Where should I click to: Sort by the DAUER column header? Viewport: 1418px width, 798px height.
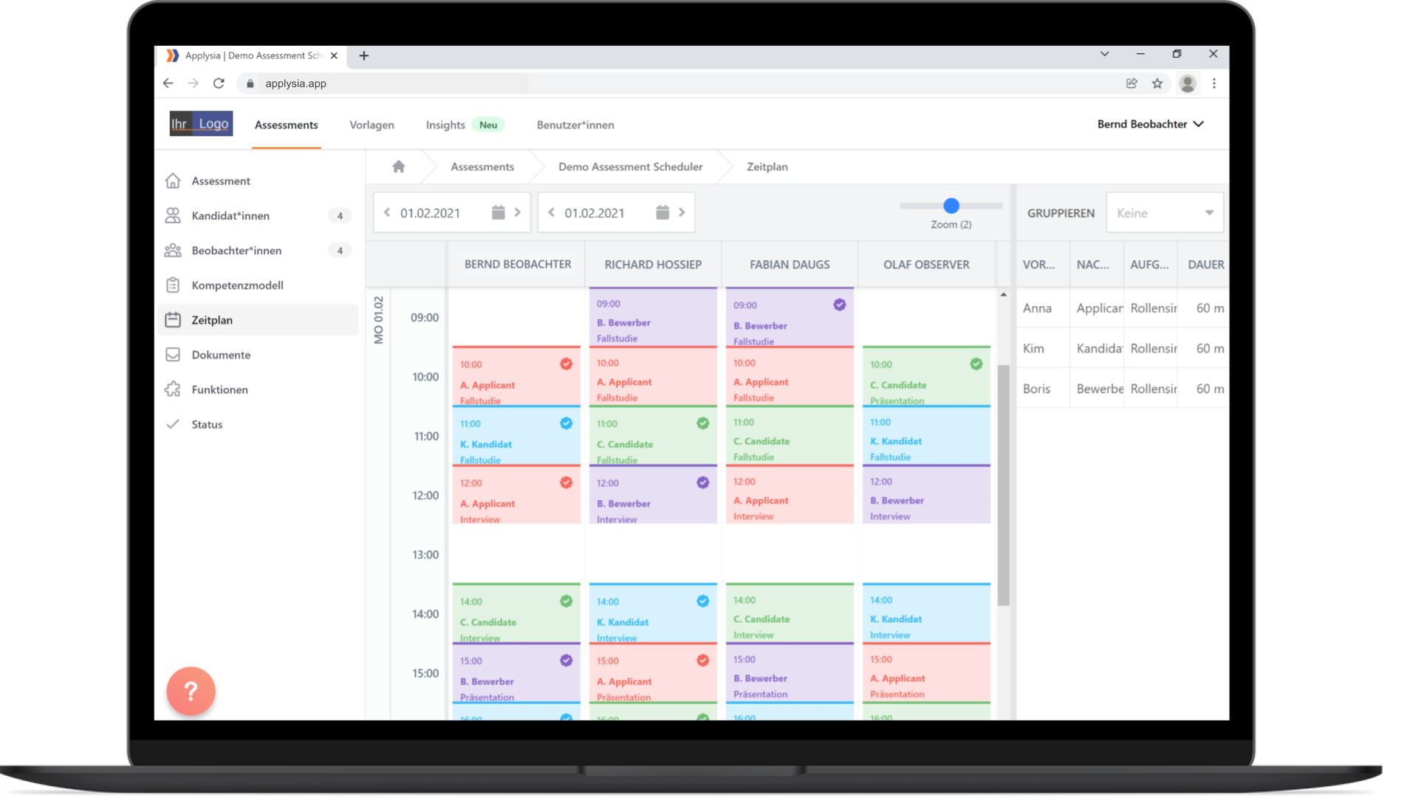click(x=1206, y=265)
